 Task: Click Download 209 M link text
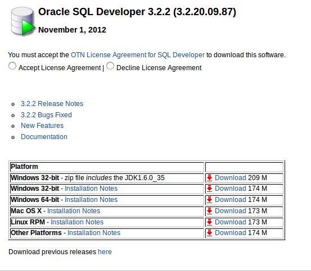click(241, 178)
